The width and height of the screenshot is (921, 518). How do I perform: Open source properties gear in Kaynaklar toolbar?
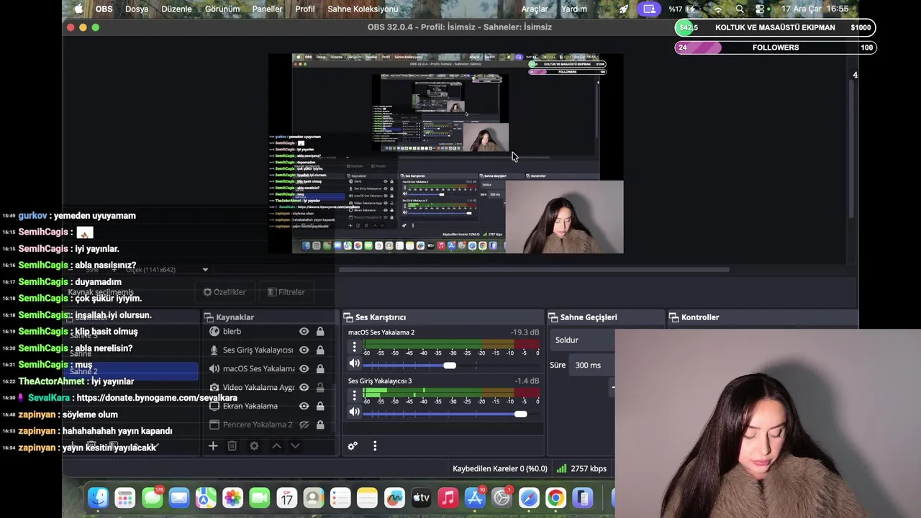click(254, 446)
